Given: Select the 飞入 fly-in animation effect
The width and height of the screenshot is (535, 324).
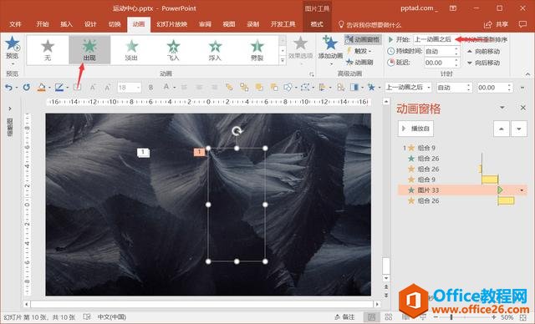Looking at the screenshot, I should 173,50.
